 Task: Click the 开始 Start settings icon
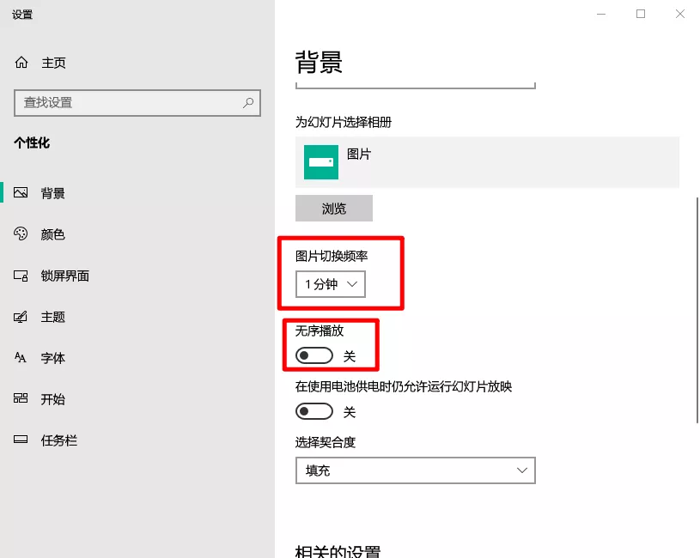(21, 398)
